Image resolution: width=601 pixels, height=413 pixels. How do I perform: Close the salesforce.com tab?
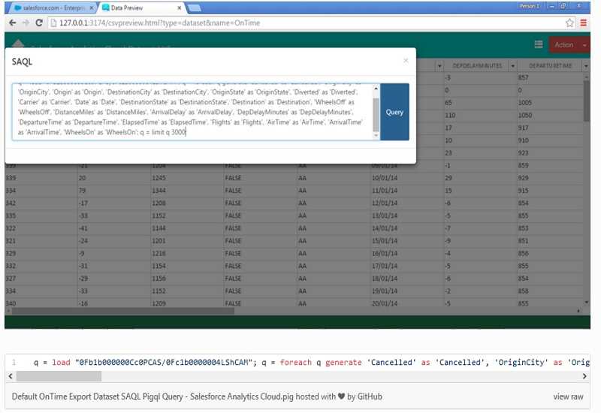click(x=92, y=8)
